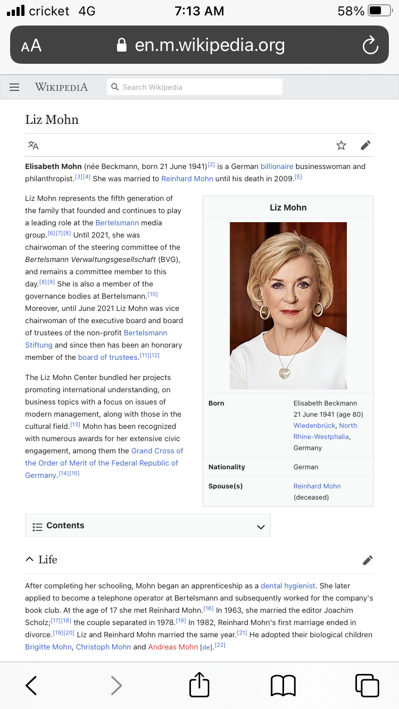Add page to watchlist with star icon
The height and width of the screenshot is (709, 399).
tap(341, 145)
